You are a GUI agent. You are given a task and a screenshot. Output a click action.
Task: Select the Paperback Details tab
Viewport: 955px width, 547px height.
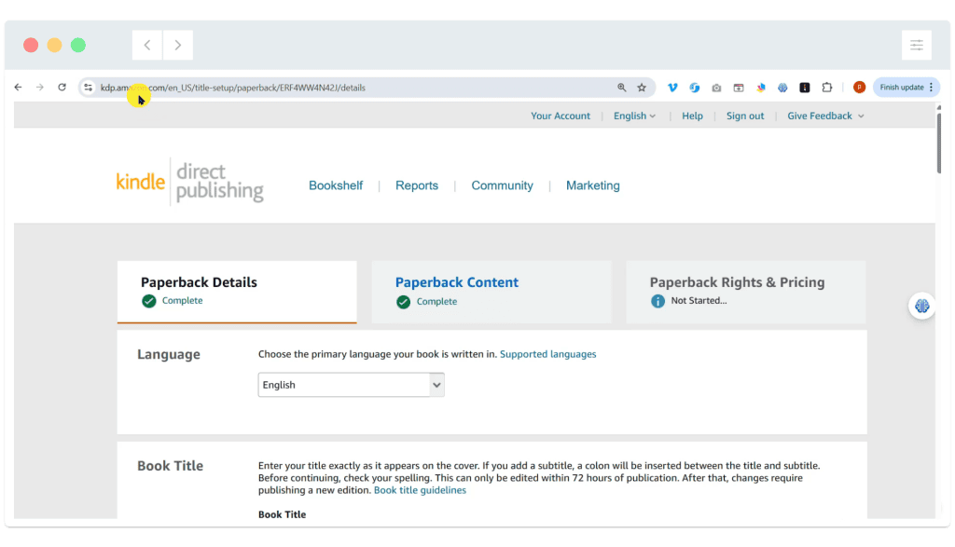(237, 292)
